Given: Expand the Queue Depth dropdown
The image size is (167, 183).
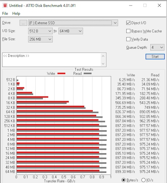Looking at the screenshot, I should click(x=157, y=48).
